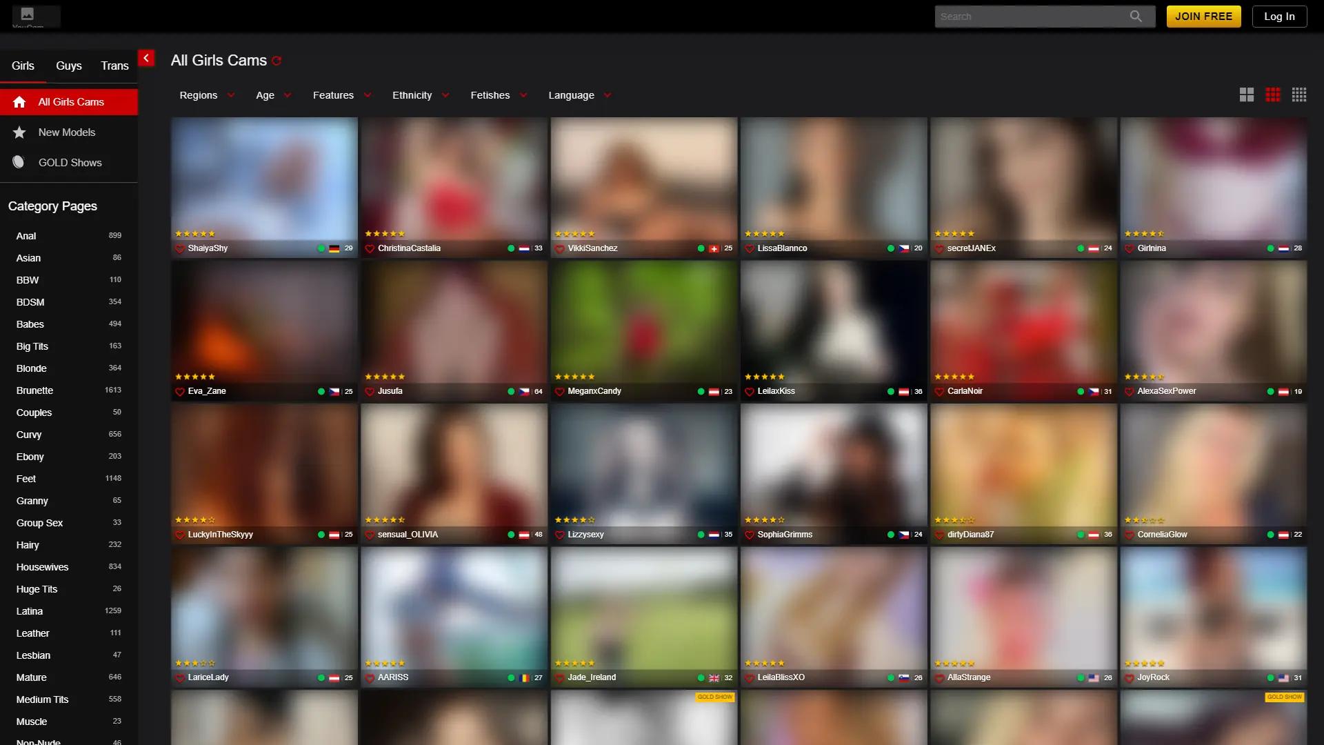Image resolution: width=1324 pixels, height=745 pixels.
Task: Refresh the All Girls Cams list
Action: [277, 61]
